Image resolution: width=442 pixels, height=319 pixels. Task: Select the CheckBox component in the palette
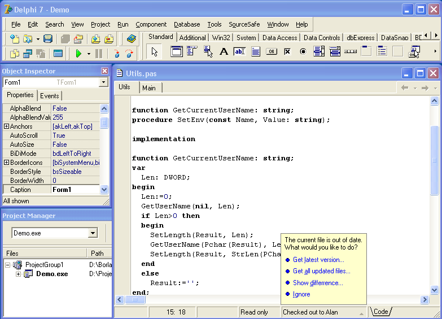tap(287, 52)
